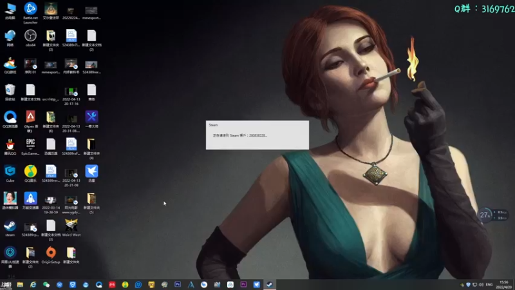
Task: Launch Tencent QQ penguin icon
Action: tap(10, 146)
